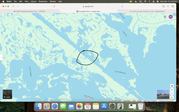
Task: Click the United States link
Action: pyautogui.click(x=127, y=101)
